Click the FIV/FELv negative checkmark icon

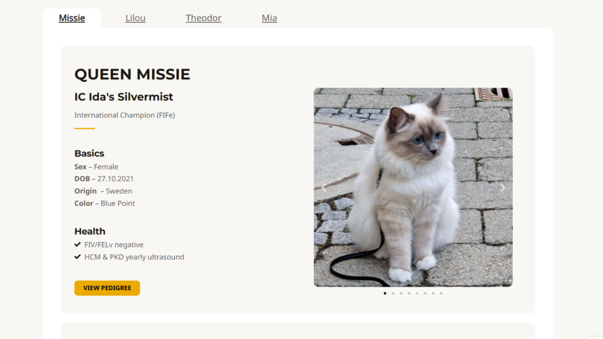[77, 244]
